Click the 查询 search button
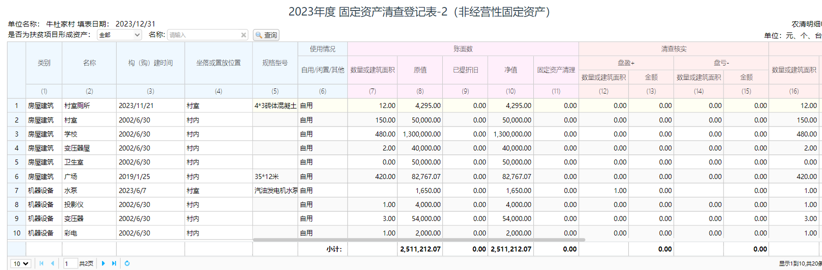Viewport: 822px width, 270px height. coord(266,35)
